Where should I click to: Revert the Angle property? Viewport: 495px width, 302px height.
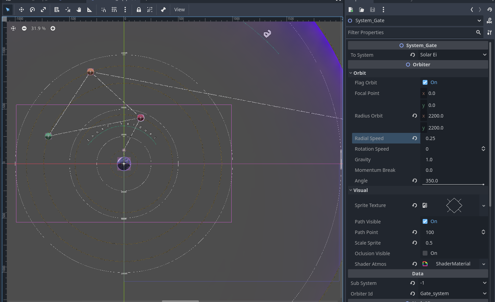pos(414,181)
